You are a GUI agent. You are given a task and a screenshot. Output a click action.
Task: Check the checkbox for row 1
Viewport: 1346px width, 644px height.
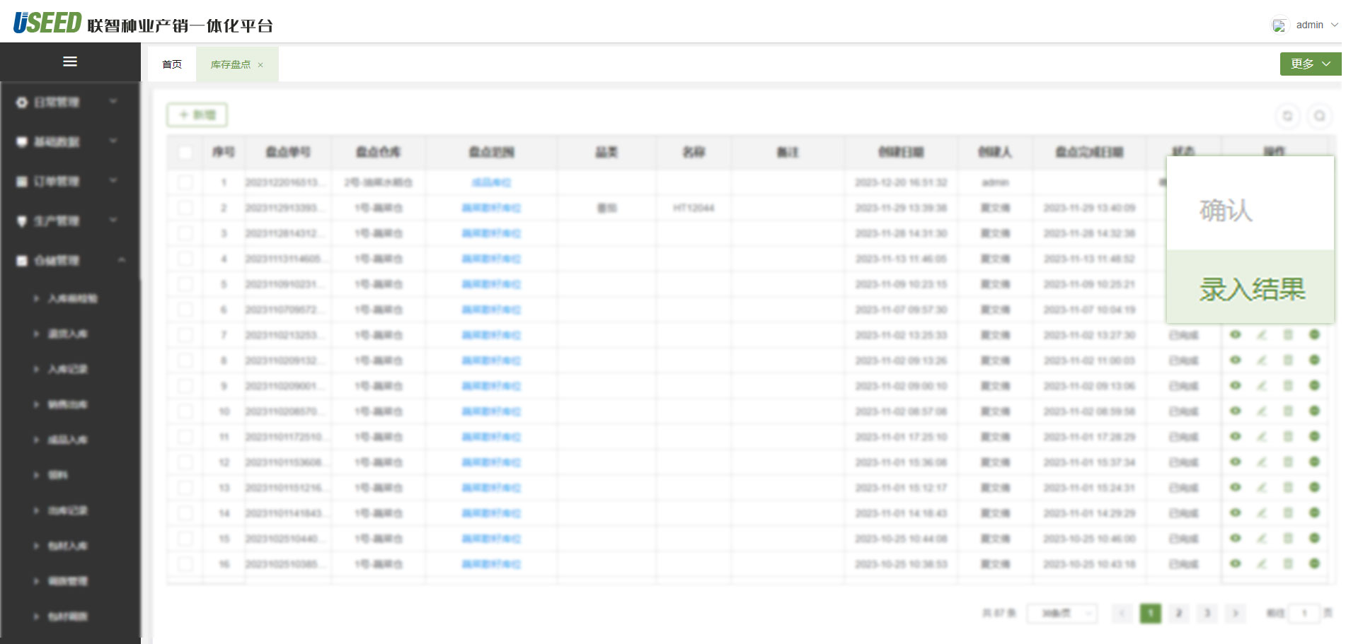pyautogui.click(x=185, y=182)
